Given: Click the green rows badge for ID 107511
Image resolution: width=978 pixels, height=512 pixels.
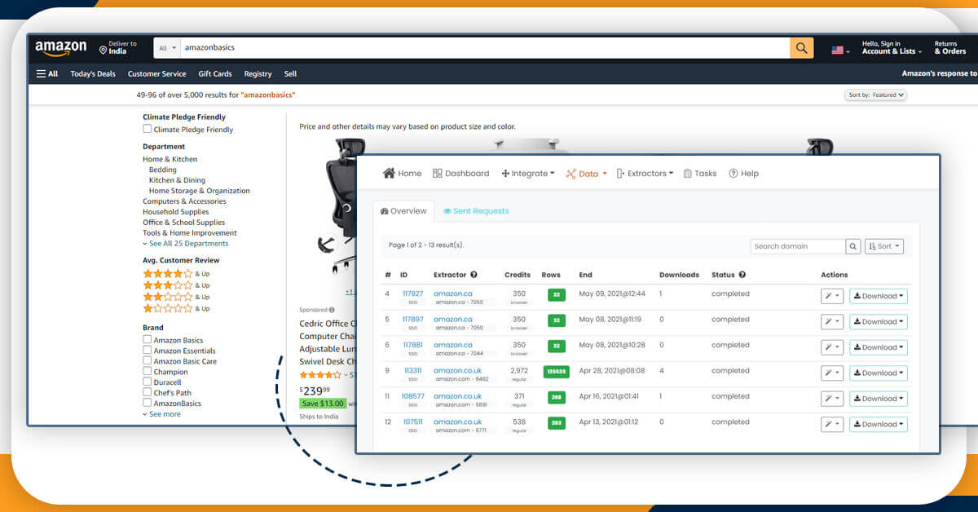Looking at the screenshot, I should 556,423.
